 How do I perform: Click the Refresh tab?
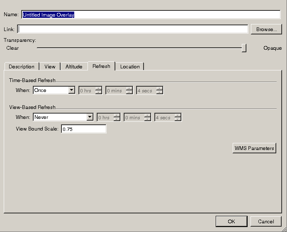click(101, 66)
